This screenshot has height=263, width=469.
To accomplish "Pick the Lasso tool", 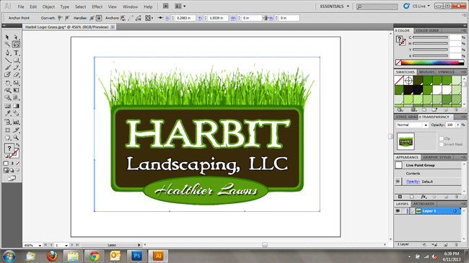I will click(x=17, y=45).
